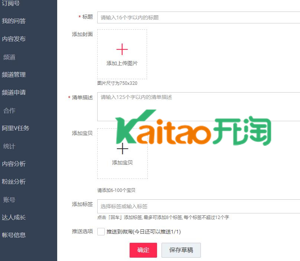Go to 频道申请 in the sidebar

[14, 92]
